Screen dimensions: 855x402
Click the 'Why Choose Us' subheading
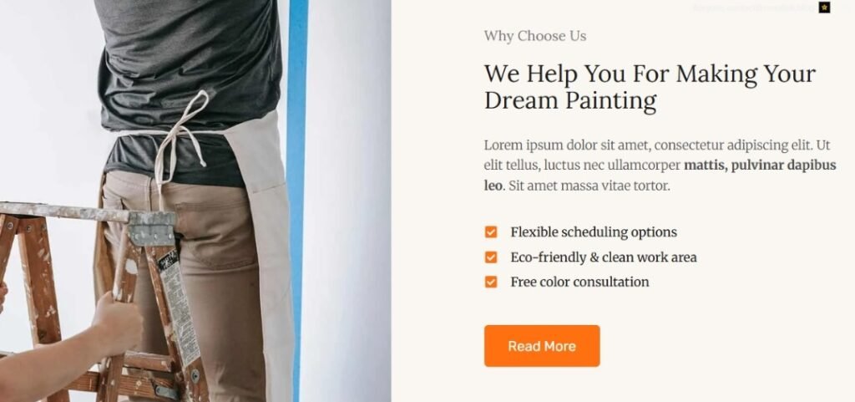click(535, 36)
